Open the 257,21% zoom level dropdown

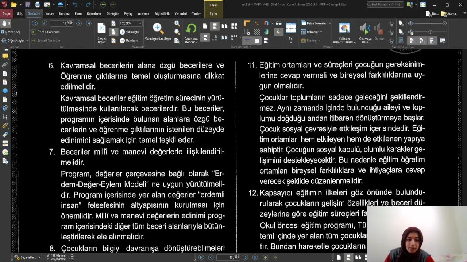click(140, 23)
